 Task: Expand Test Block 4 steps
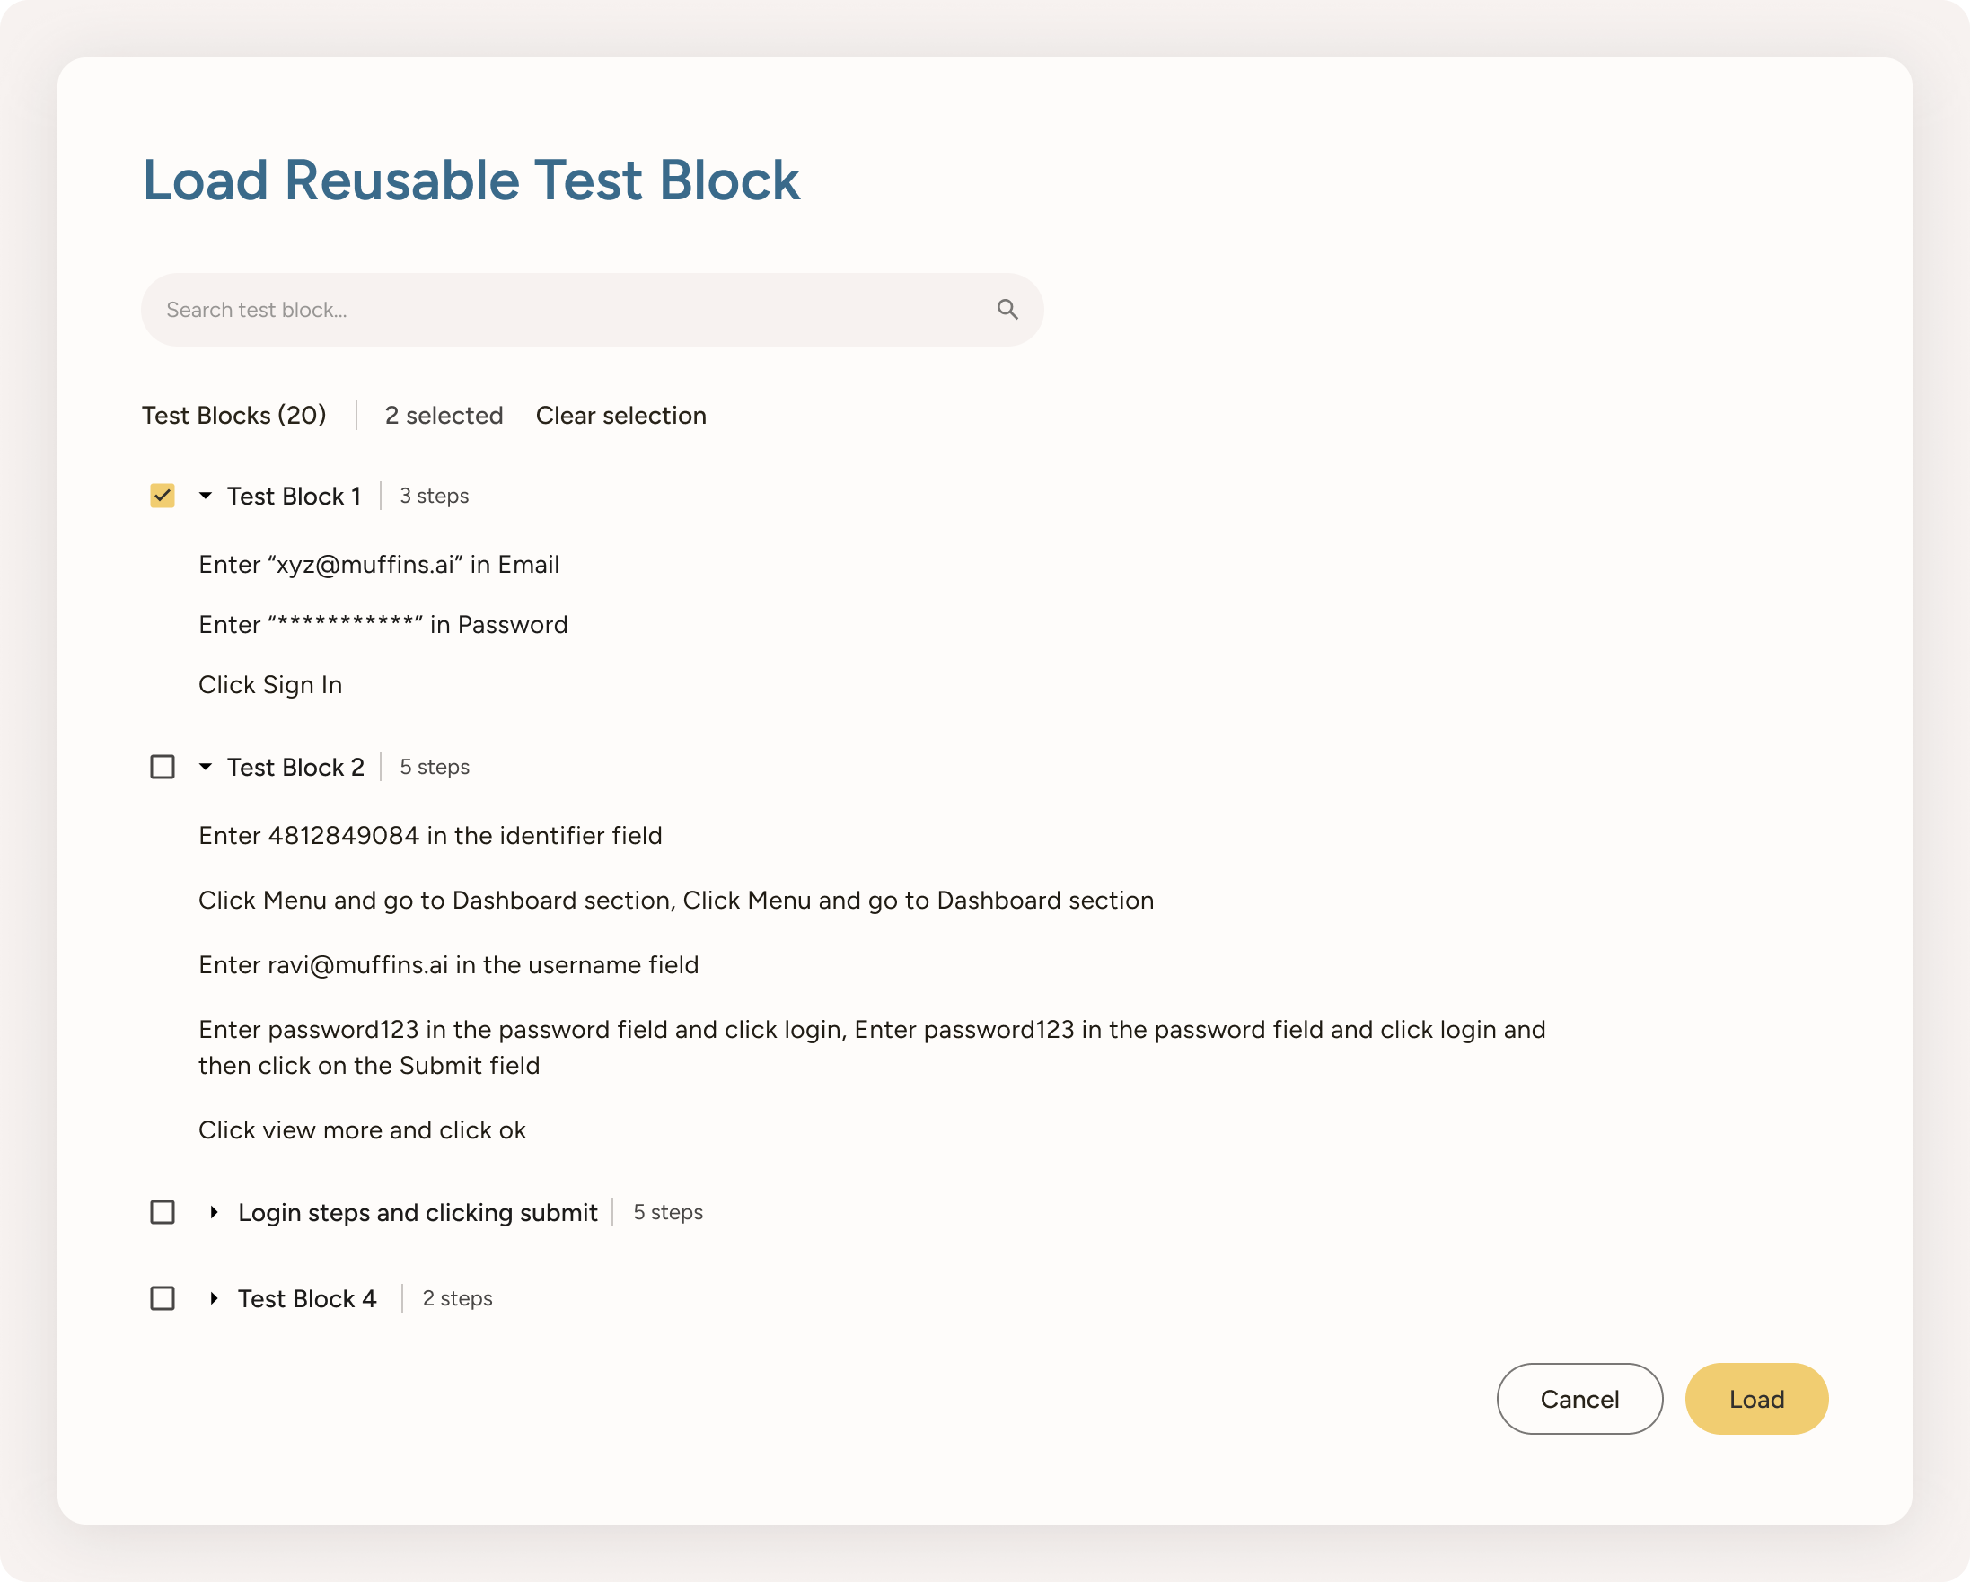point(215,1297)
